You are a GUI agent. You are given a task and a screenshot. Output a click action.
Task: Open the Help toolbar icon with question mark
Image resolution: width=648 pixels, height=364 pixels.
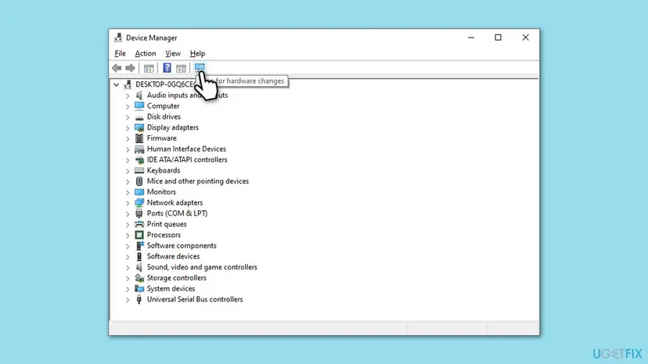167,68
